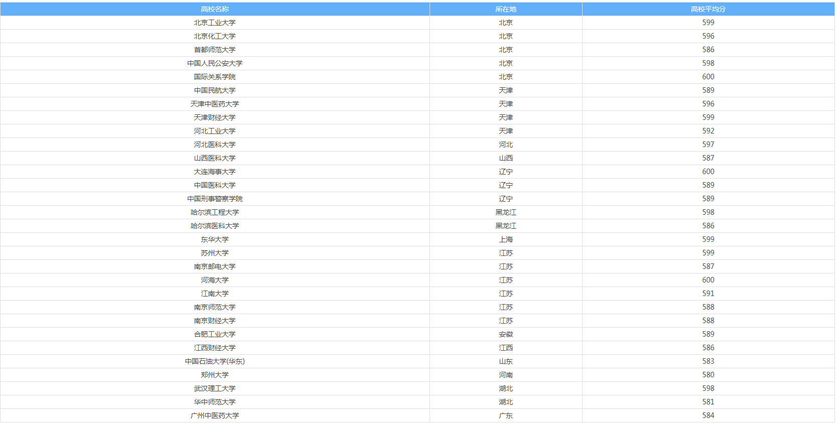Screen dimensions: 836x424
Task: Select the 安徽 location cell
Action: click(506, 334)
